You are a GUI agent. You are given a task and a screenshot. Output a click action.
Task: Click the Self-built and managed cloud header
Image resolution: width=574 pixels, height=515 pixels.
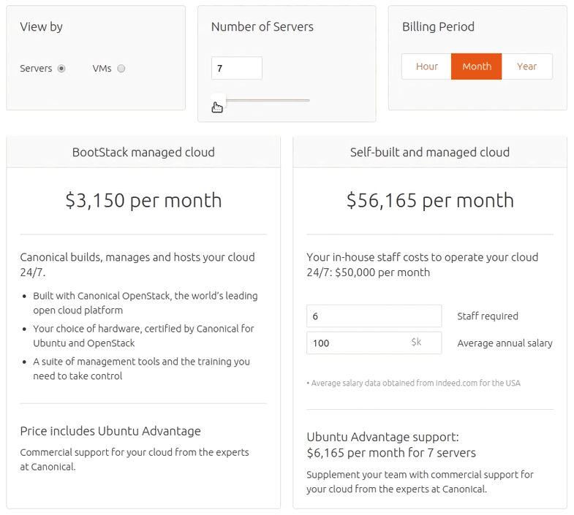coord(430,153)
